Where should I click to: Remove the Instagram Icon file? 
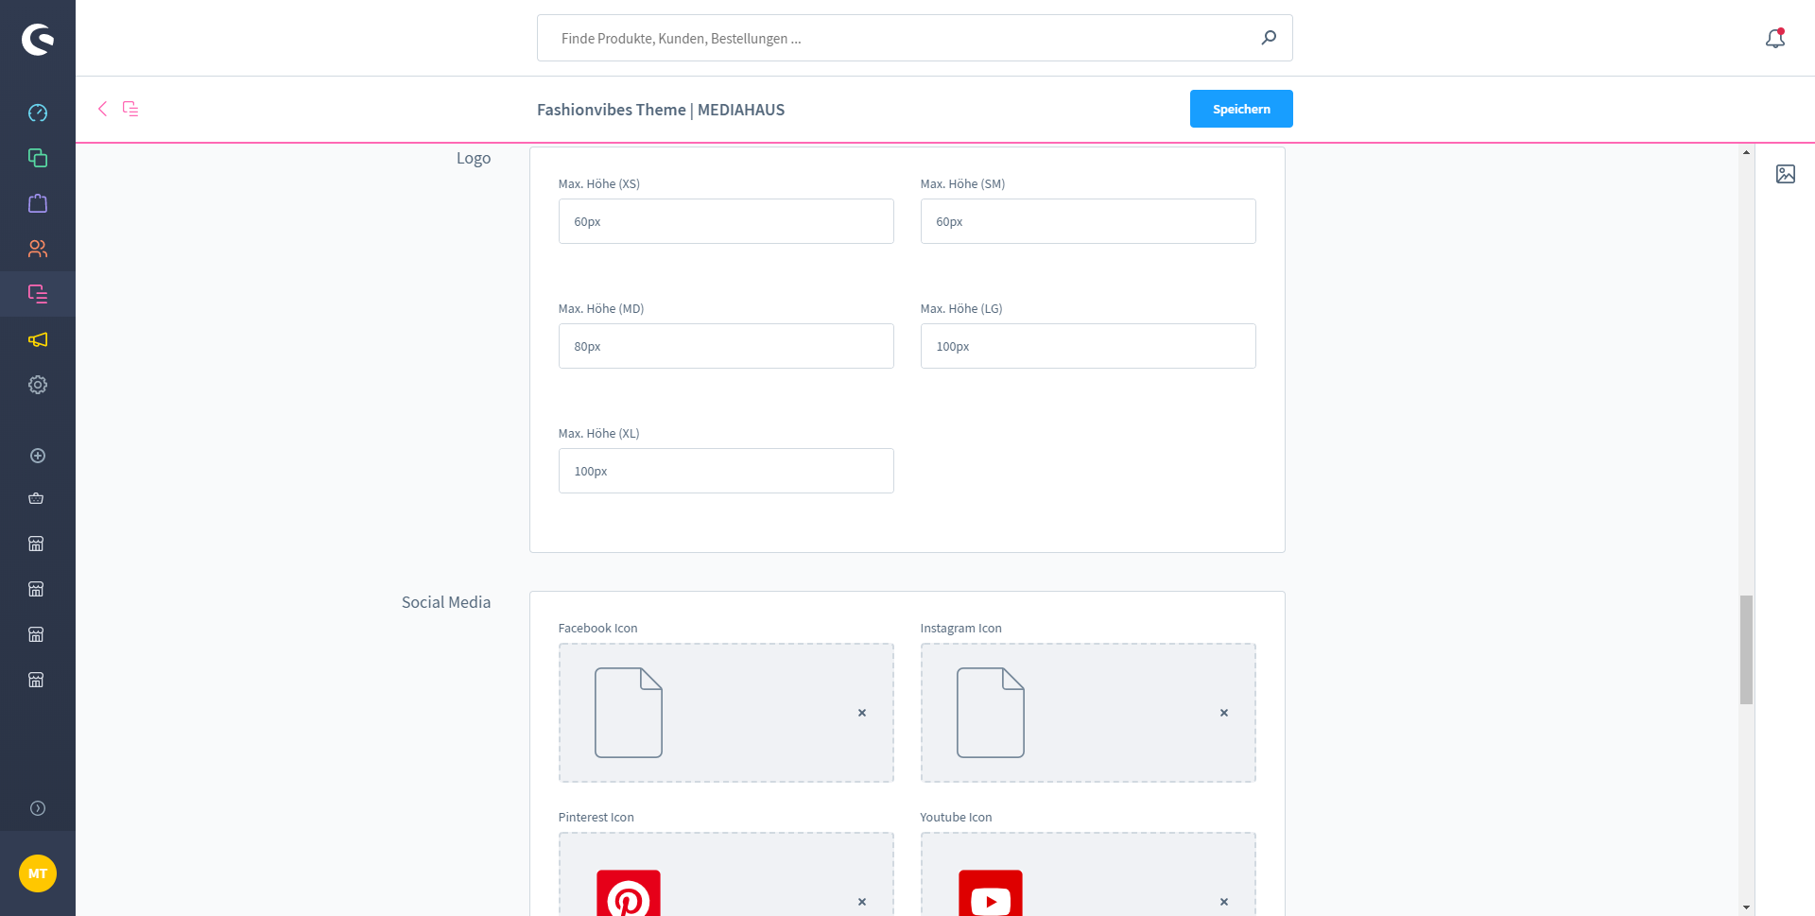[1224, 713]
